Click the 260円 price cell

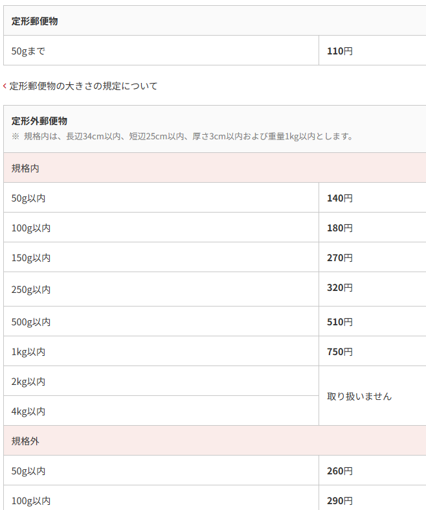(340, 470)
